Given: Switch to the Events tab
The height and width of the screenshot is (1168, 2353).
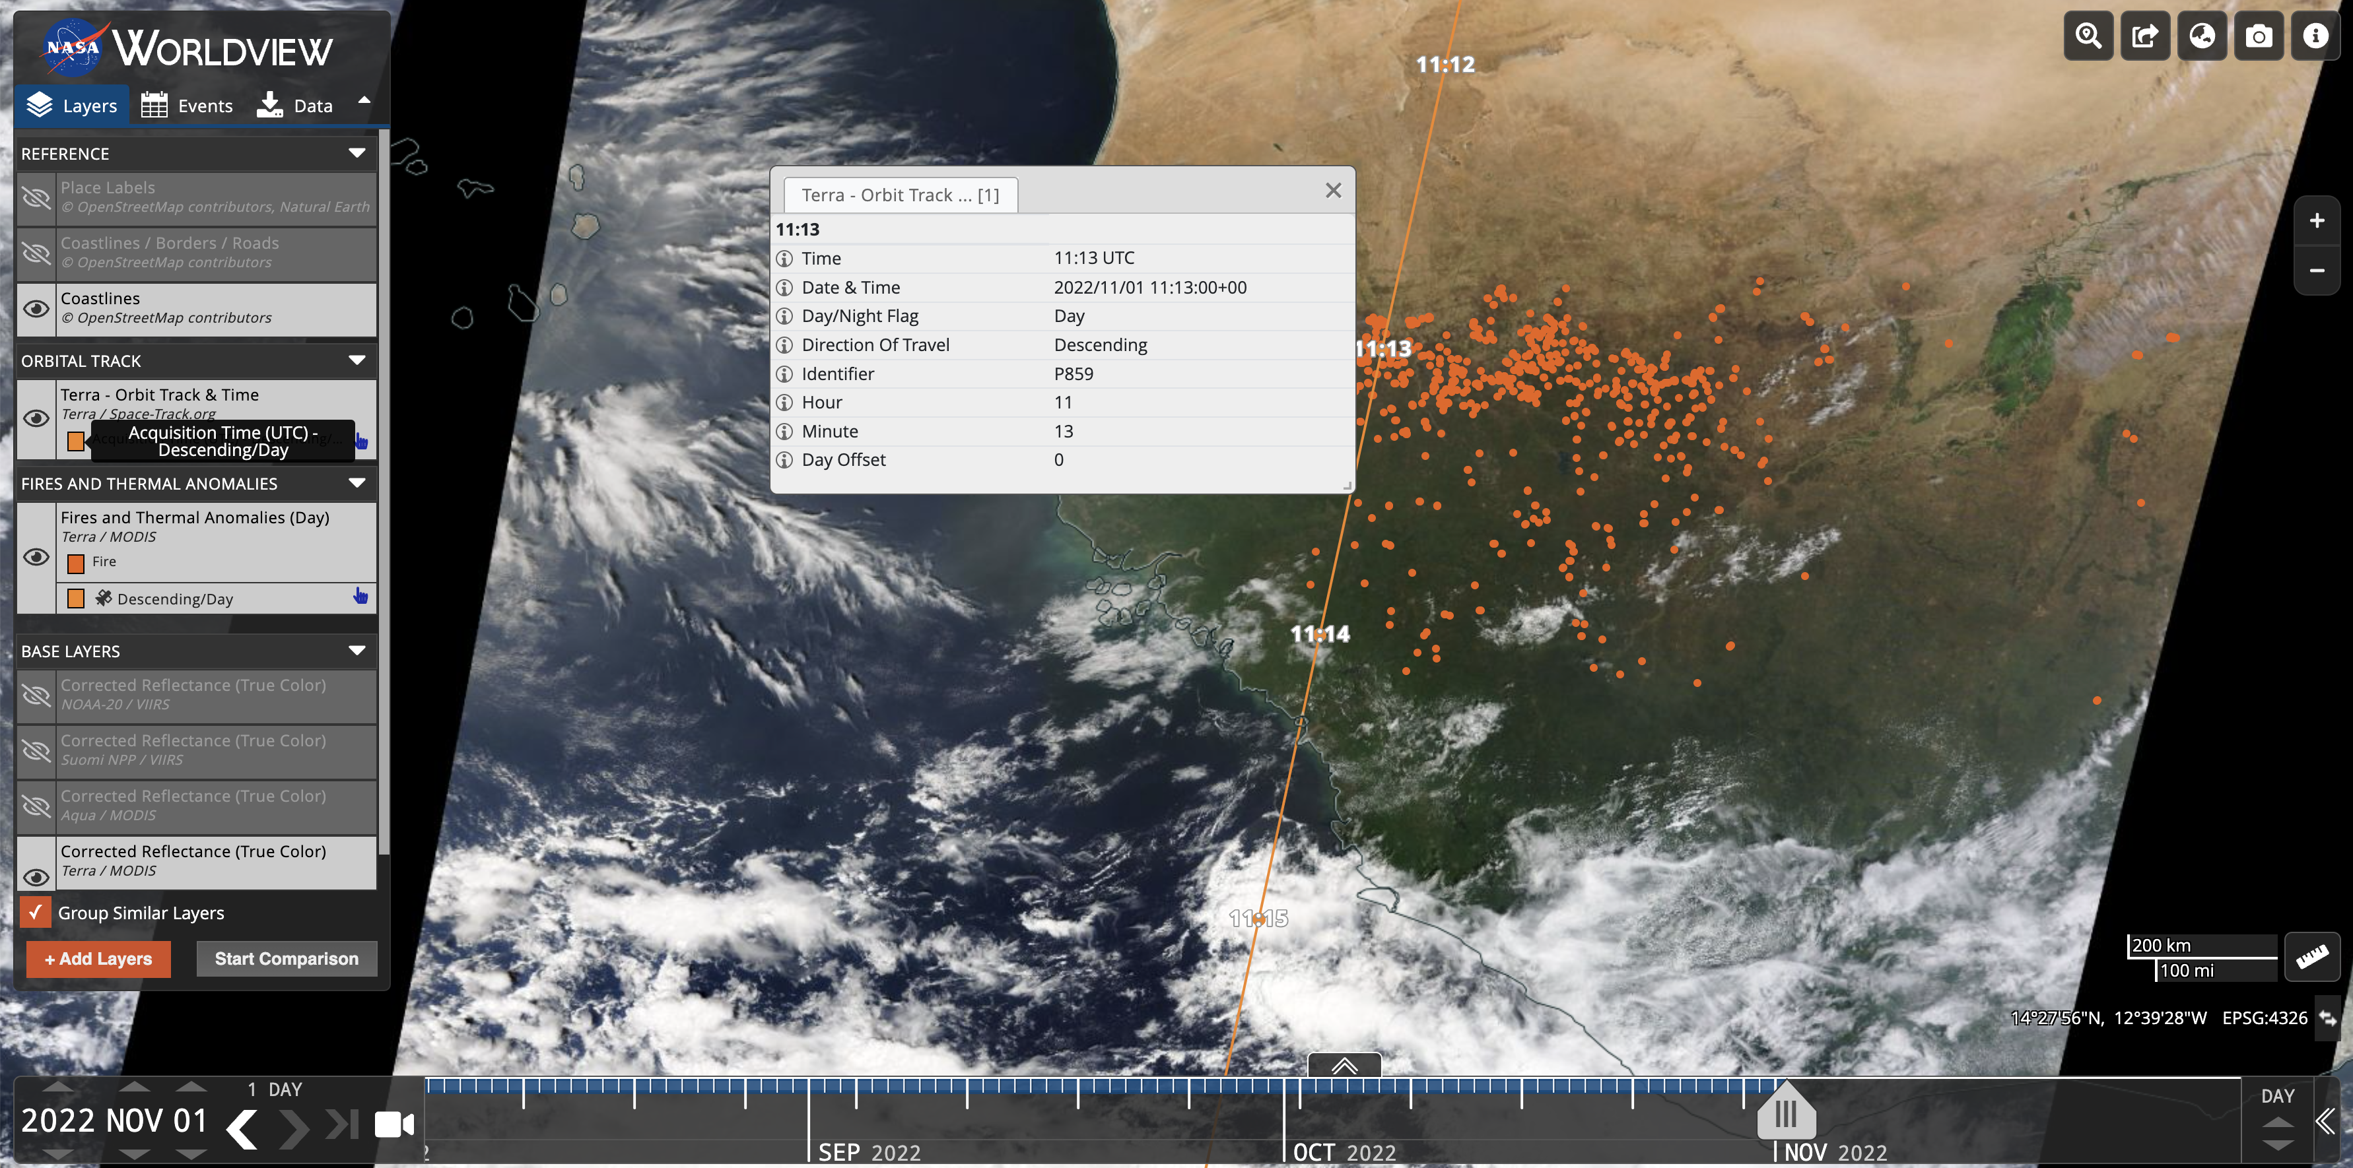Looking at the screenshot, I should coord(188,106).
